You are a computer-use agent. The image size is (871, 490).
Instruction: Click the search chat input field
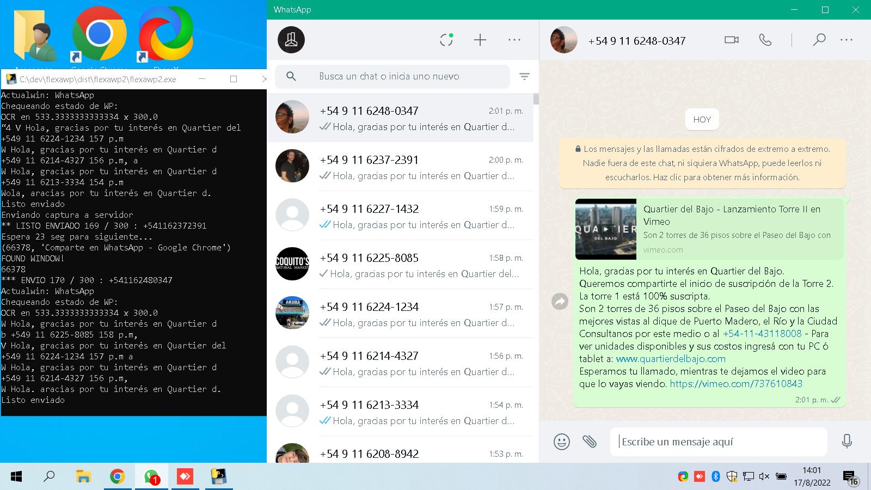(392, 76)
